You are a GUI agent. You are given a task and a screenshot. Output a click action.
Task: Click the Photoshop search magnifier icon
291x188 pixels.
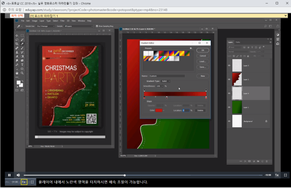[266, 26]
